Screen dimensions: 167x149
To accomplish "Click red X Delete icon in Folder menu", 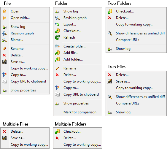I will tap(57, 75).
